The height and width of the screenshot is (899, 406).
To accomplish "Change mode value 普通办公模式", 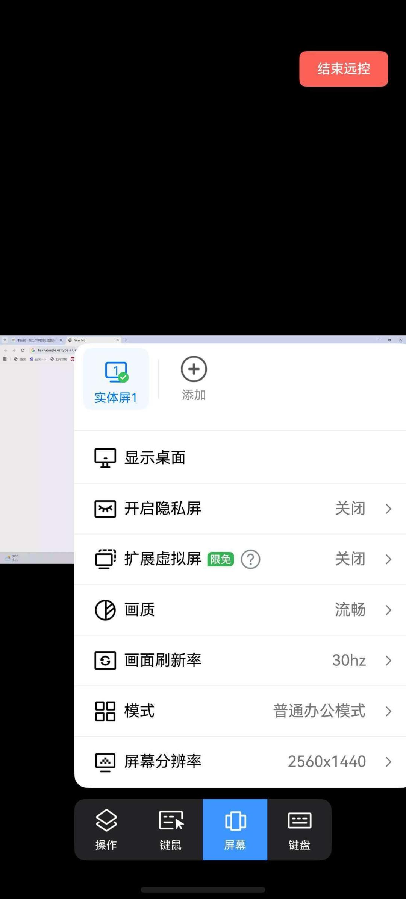I will click(319, 711).
